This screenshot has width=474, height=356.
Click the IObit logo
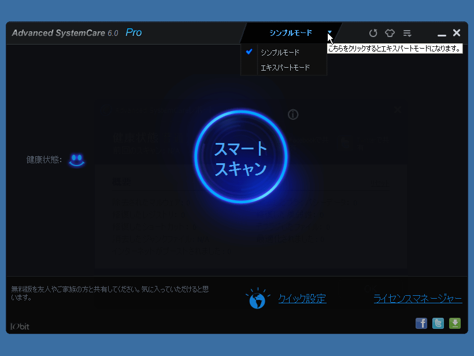tap(20, 326)
